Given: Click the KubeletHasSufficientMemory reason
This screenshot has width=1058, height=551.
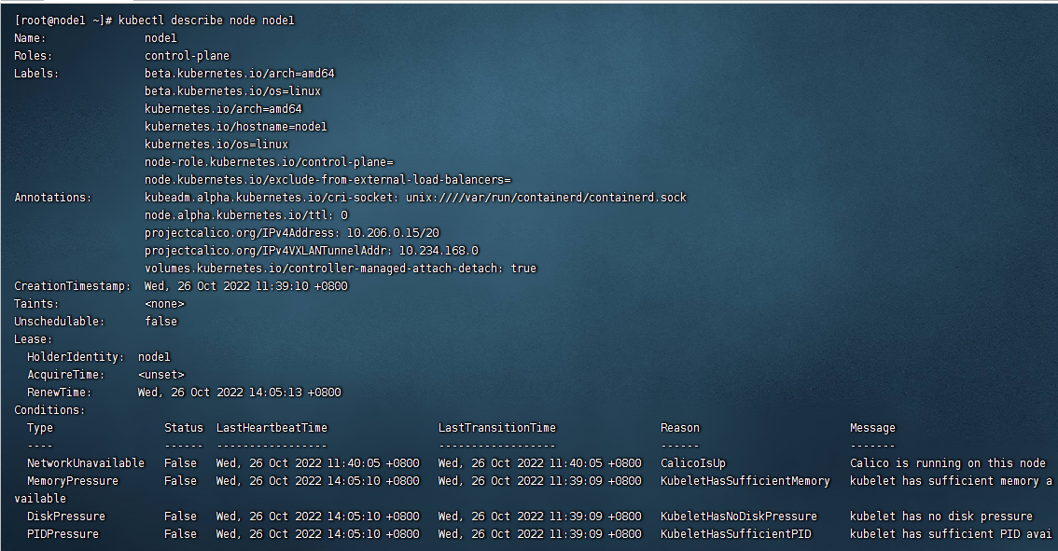Looking at the screenshot, I should [745, 481].
